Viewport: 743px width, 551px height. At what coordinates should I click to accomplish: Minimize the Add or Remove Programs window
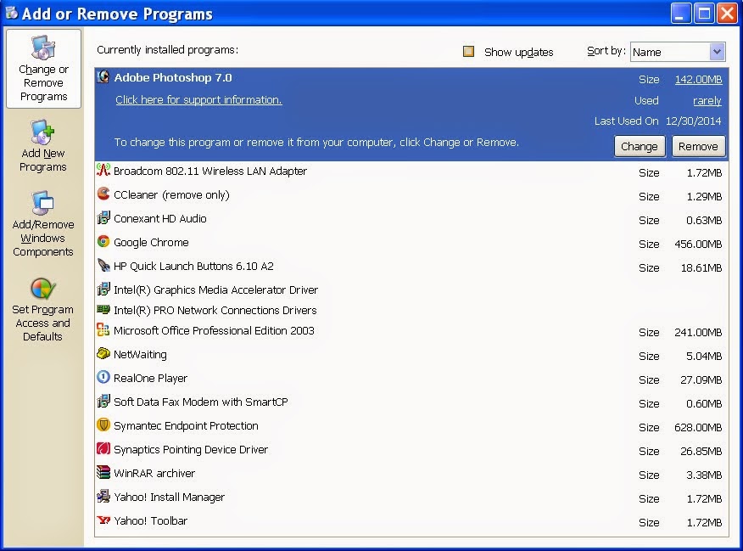click(x=680, y=14)
